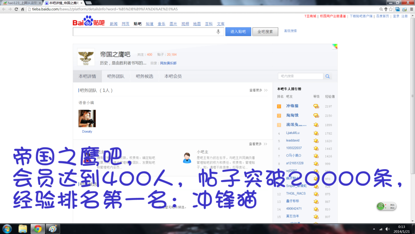Click the 全吧搜索 button
415x234 pixels.
(x=265, y=32)
